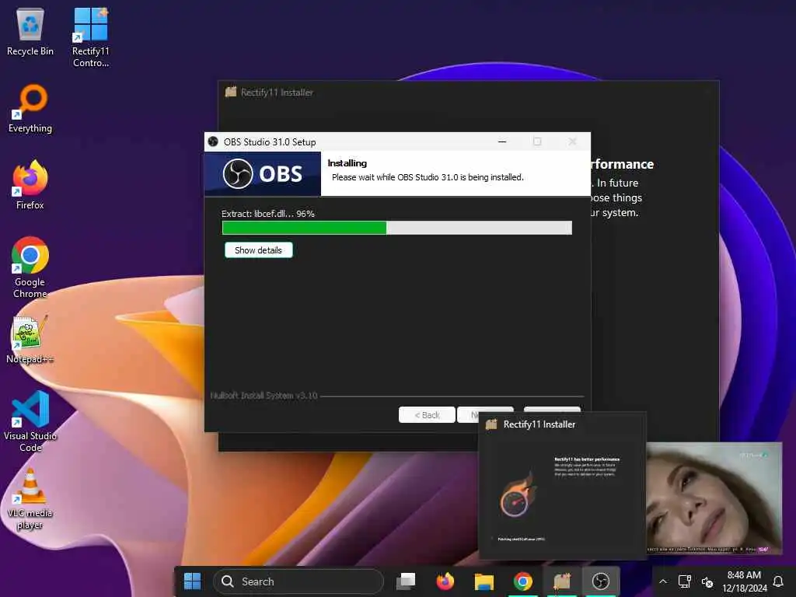796x597 pixels.
Task: Open the muted volume tray icon
Action: (707, 581)
